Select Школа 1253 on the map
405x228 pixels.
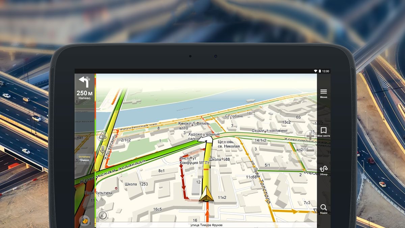(136, 184)
